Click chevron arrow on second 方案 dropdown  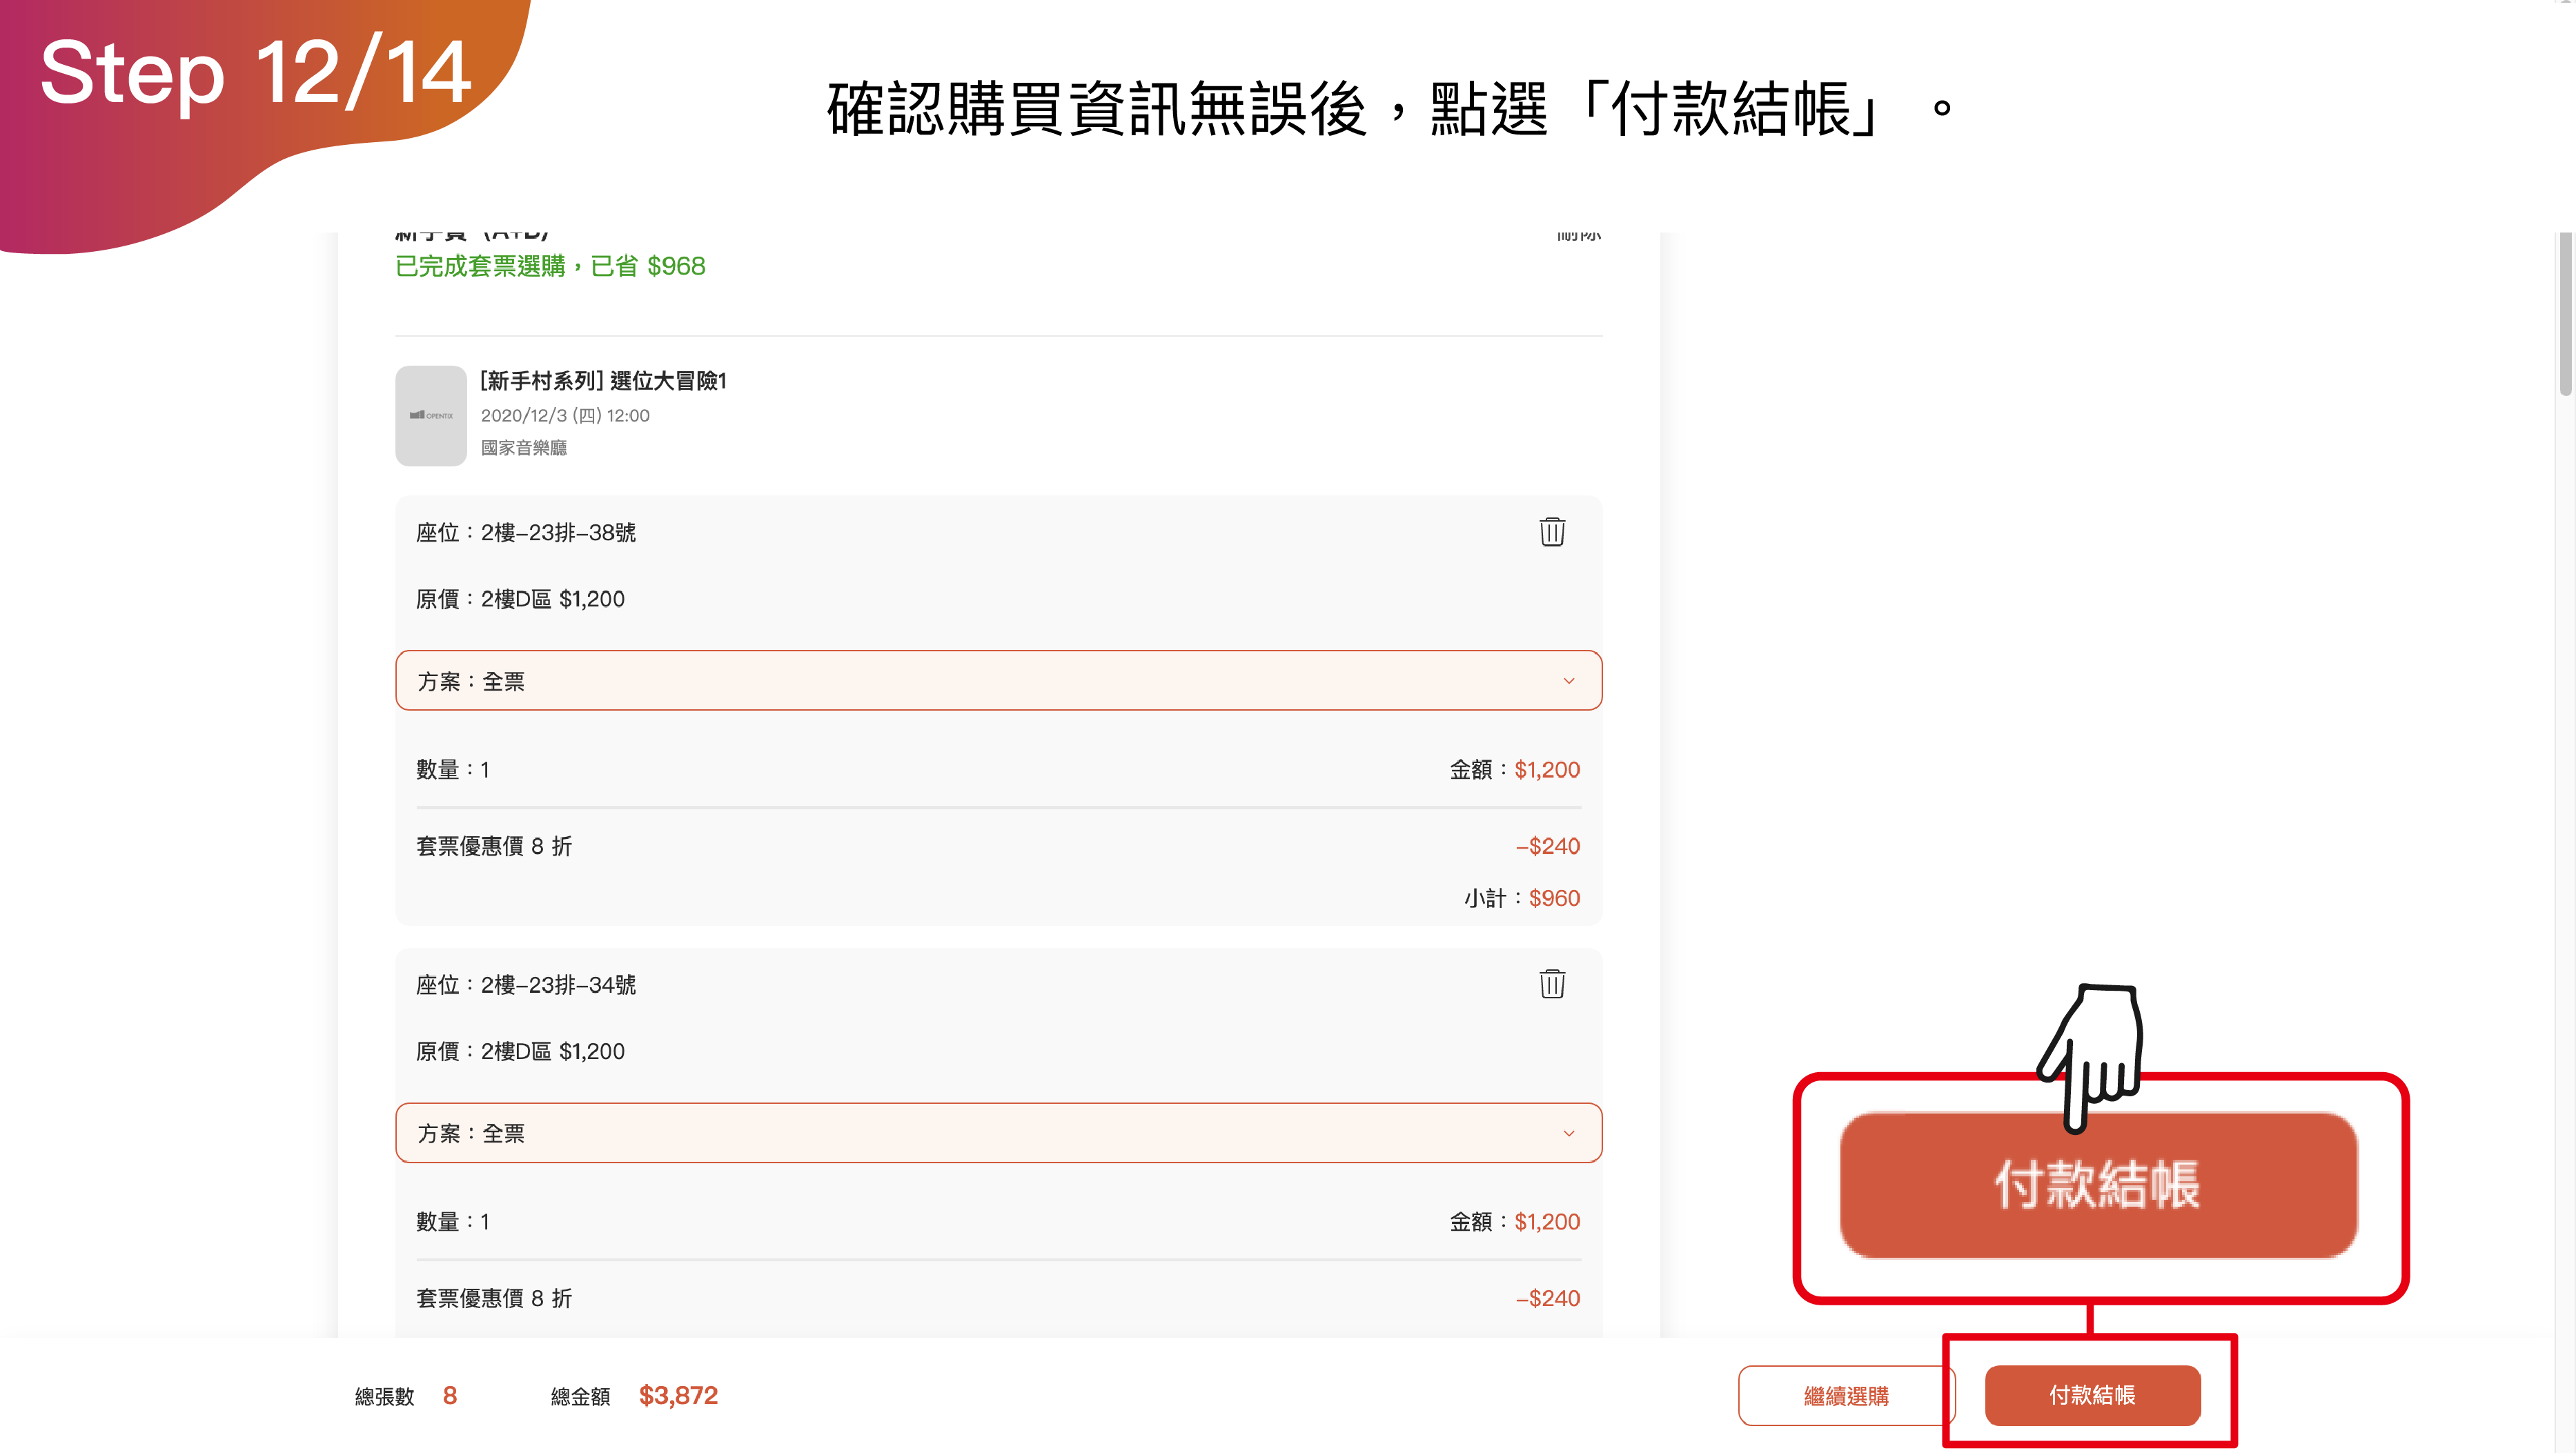[x=1568, y=1133]
